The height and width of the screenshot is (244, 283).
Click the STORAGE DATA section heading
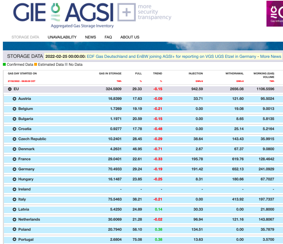[25, 56]
